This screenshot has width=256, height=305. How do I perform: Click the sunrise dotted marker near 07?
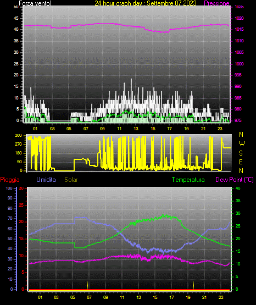pyautogui.click(x=87, y=285)
